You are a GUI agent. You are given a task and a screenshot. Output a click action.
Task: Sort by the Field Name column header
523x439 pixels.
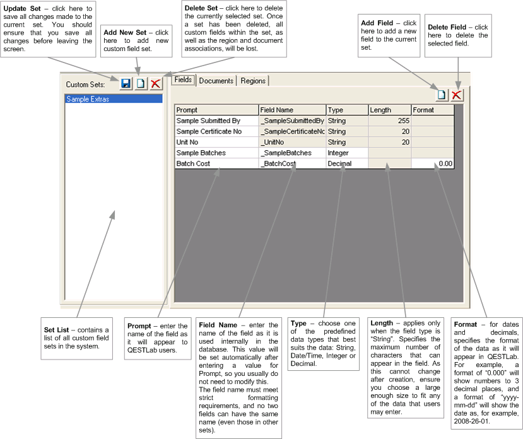coord(292,110)
